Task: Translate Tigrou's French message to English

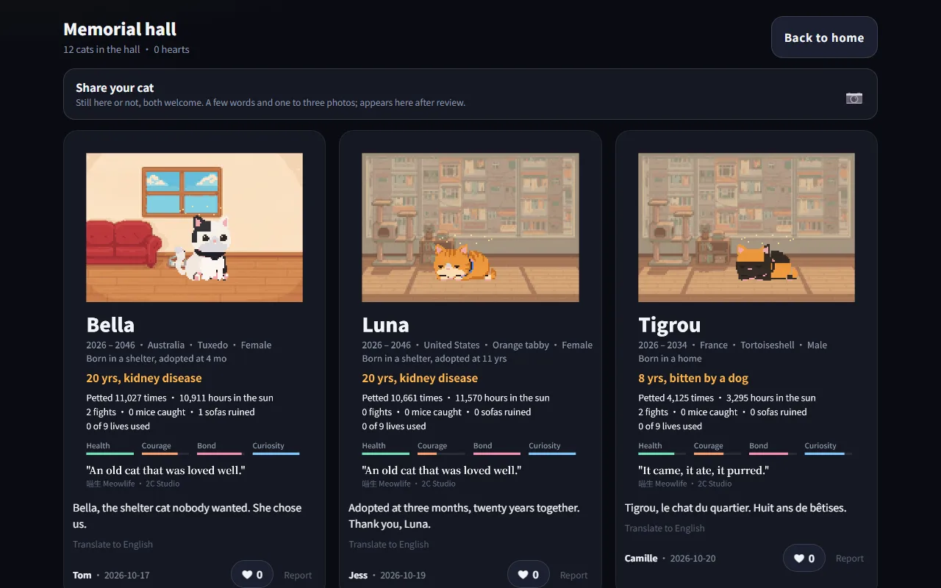Action: click(x=665, y=528)
